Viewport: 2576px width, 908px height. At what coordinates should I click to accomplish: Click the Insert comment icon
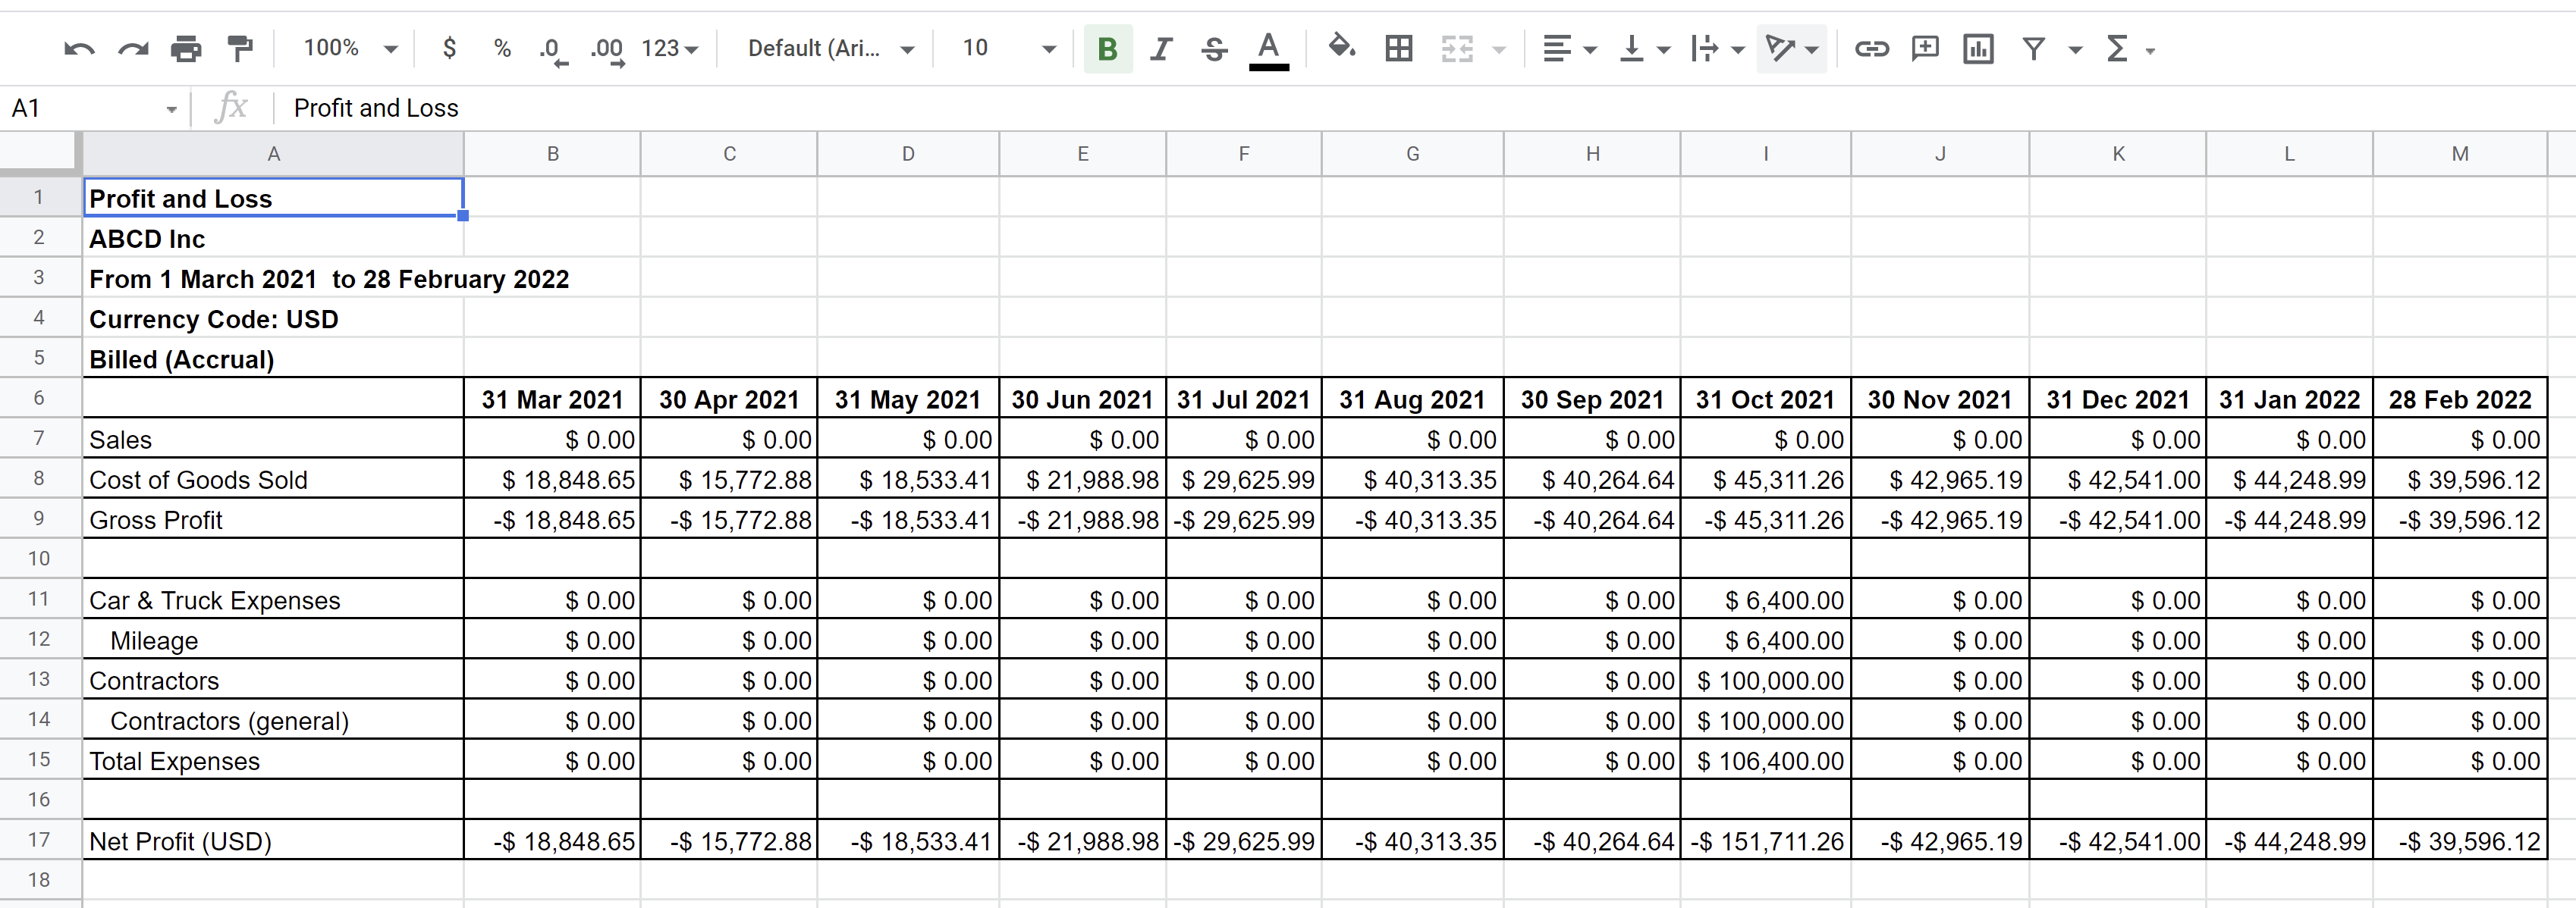pyautogui.click(x=1924, y=48)
